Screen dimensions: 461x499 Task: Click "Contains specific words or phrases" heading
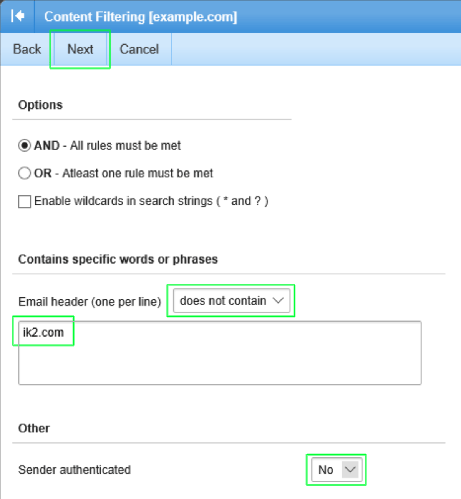(118, 259)
